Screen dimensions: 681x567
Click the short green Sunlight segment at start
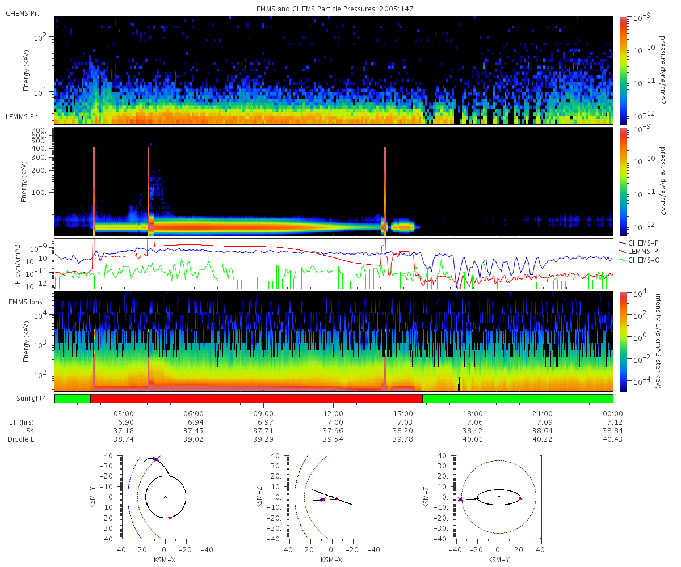tap(73, 399)
